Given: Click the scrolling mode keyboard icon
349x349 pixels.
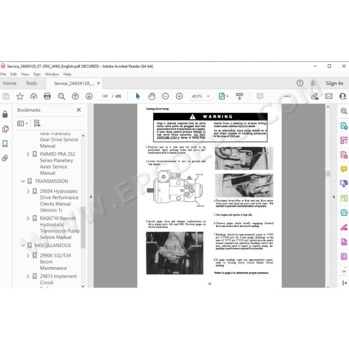Looking at the screenshot, I should (x=239, y=96).
